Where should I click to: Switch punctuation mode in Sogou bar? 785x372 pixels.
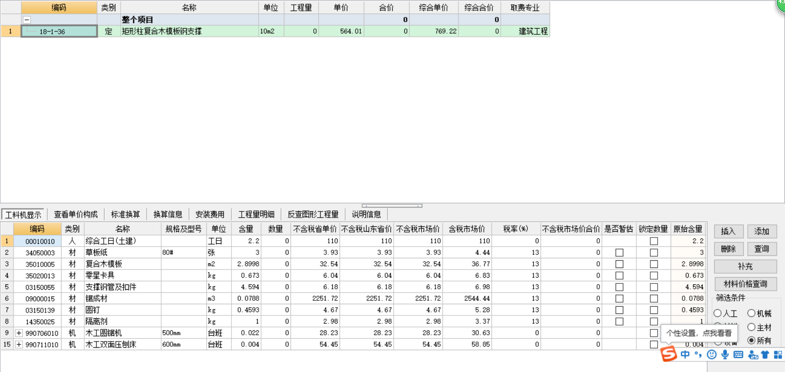click(x=698, y=355)
